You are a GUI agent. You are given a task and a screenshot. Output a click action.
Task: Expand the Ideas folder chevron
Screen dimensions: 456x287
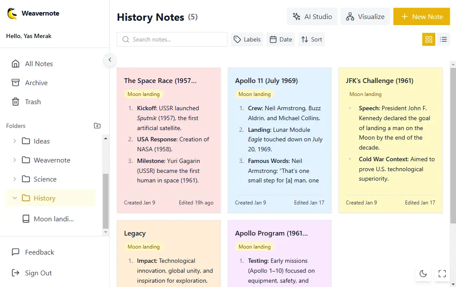(x=15, y=141)
